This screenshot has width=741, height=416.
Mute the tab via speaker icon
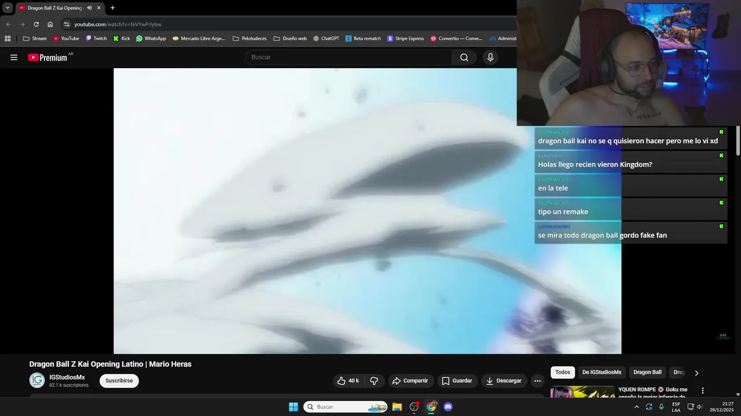(x=89, y=8)
